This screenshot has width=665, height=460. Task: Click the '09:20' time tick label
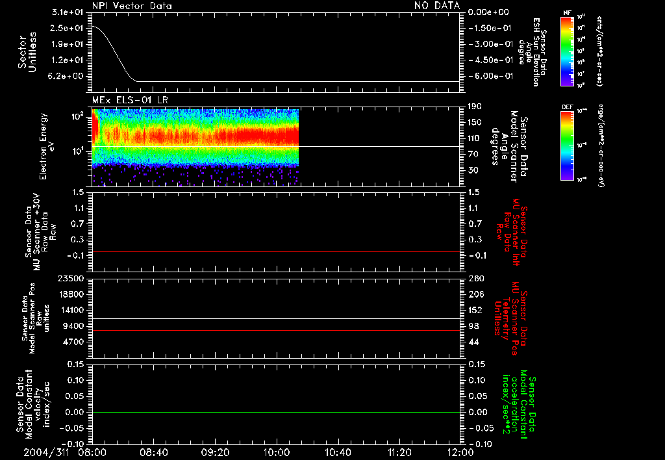point(215,452)
